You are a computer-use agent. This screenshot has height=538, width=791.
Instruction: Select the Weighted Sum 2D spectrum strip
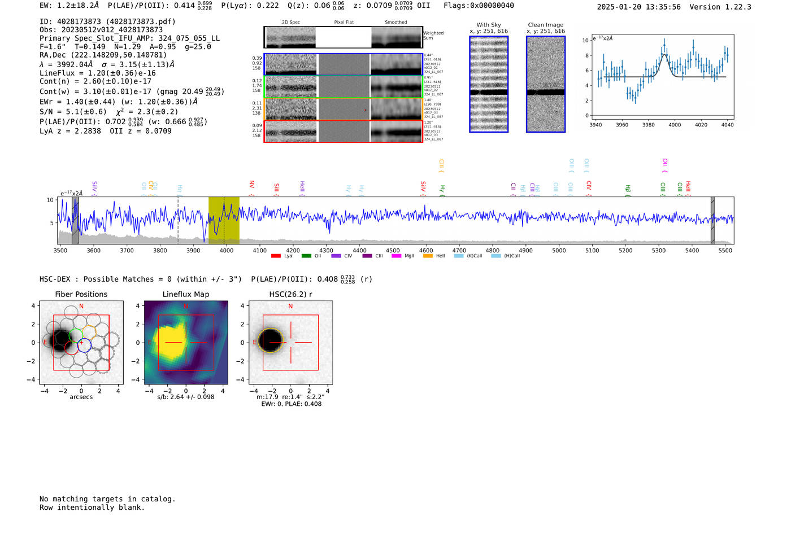[343, 37]
